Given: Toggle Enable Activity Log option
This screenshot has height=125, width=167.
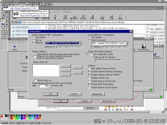Looking at the screenshot, I should click(x=89, y=78).
